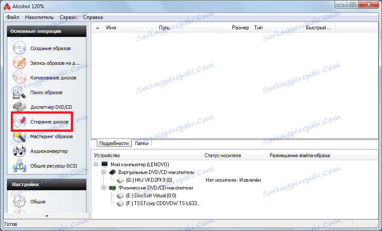
Task: Collapse the Мой компьютер tree node
Action: click(96, 165)
